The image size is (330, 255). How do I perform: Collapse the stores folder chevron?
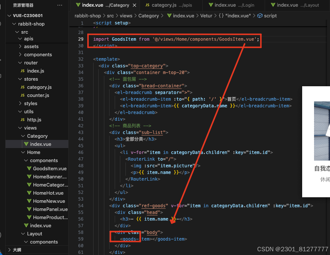pos(20,79)
